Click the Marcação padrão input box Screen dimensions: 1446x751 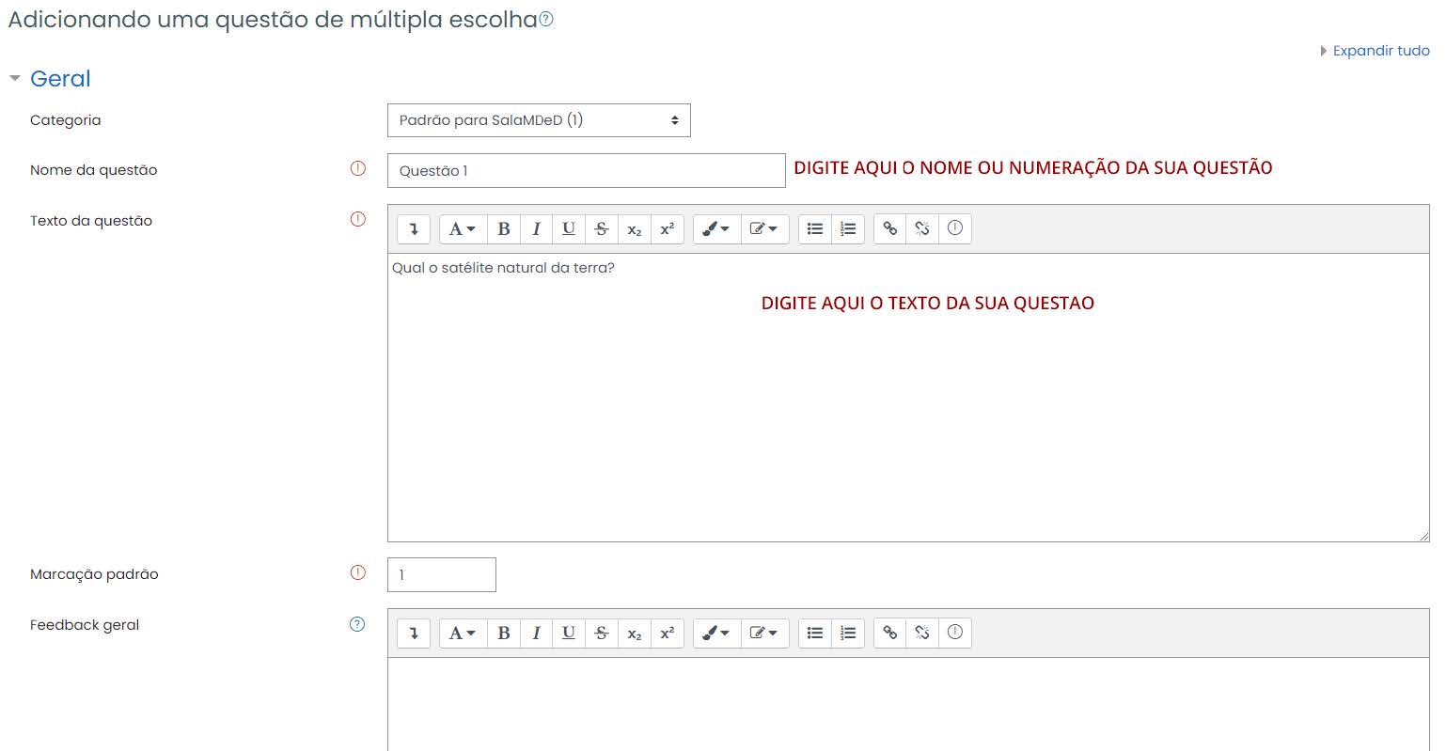coord(441,574)
